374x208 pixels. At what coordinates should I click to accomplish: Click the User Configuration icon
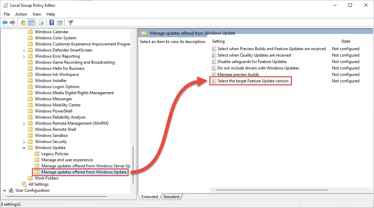[11, 190]
